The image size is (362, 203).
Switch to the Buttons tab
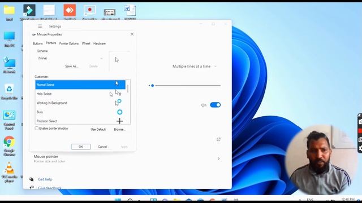(38, 43)
